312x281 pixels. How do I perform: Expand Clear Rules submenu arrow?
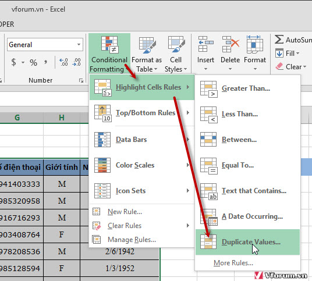[187, 226]
